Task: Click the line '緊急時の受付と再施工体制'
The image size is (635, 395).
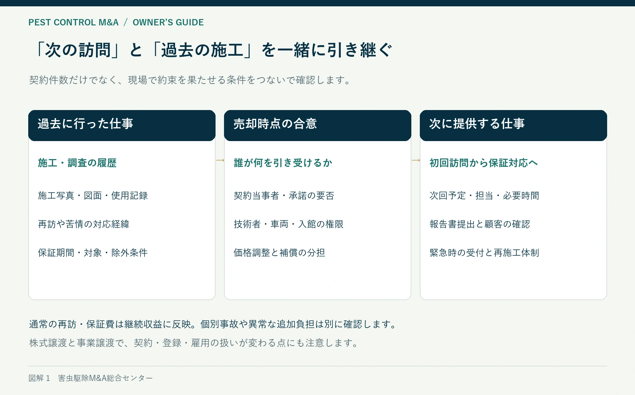Action: 484,253
